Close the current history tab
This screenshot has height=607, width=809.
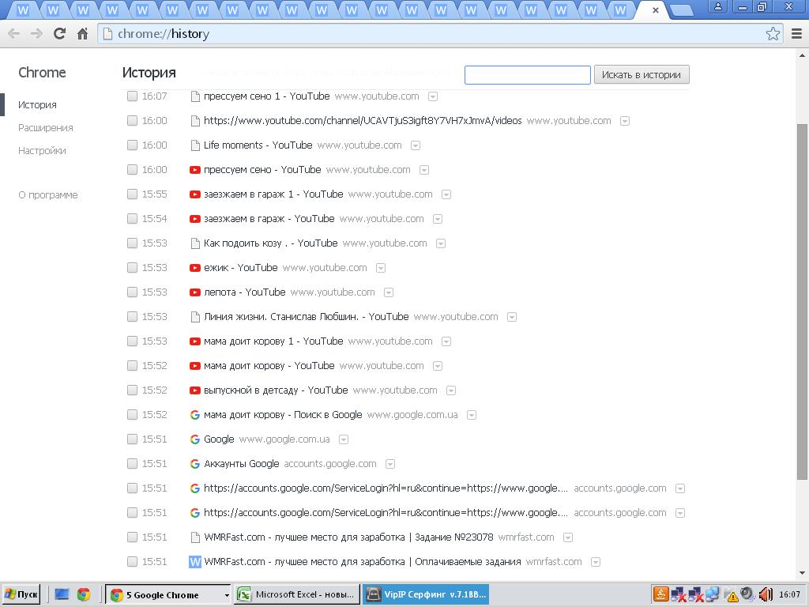[x=655, y=9]
